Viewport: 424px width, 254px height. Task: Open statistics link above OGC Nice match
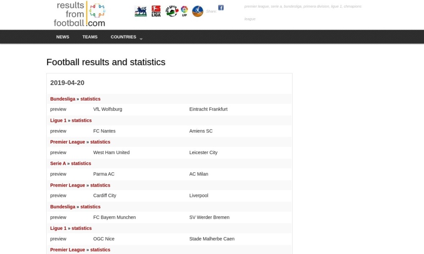[x=82, y=228]
